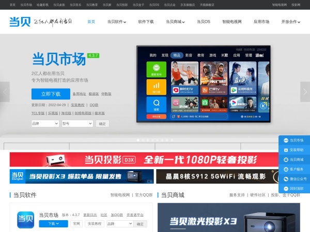Open 当贝商城 in the floating sidebar
Viewport: 310px width, 232px height.
294,160
